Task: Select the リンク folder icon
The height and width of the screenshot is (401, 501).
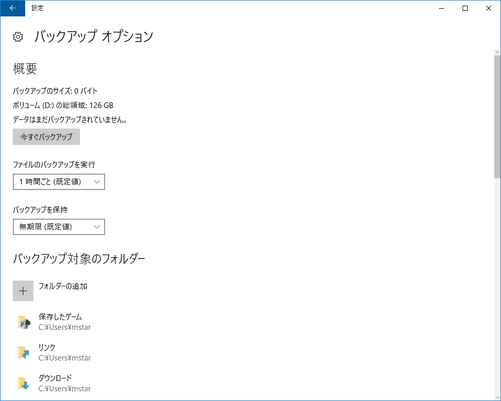Action: pos(23,352)
